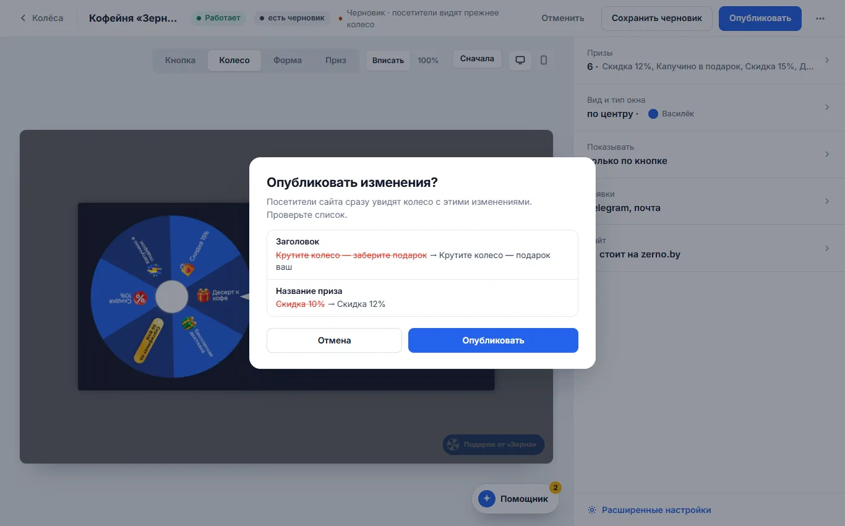Click Отменить in the top bar
The image size is (845, 526).
[x=563, y=19]
